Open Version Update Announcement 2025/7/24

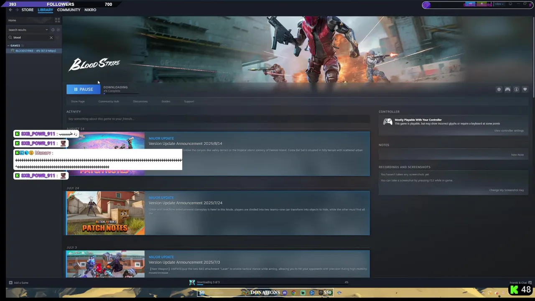[185, 203]
